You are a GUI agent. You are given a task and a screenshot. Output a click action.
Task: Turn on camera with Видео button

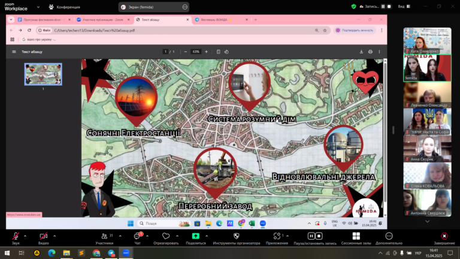[x=43, y=236]
